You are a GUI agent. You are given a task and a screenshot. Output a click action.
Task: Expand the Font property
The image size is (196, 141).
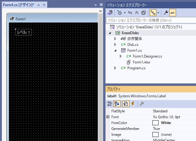click(x=108, y=117)
